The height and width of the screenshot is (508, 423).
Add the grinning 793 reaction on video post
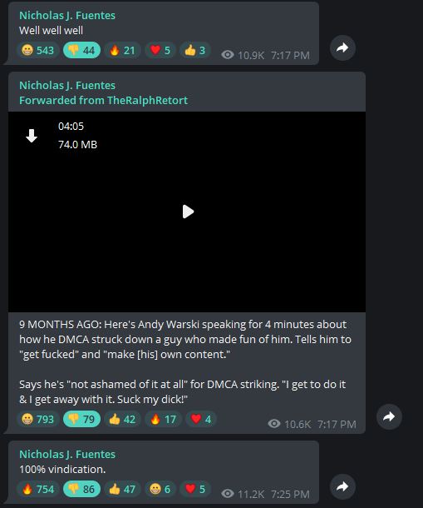(38, 419)
